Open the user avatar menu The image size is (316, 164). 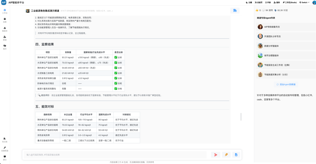pos(313,2)
